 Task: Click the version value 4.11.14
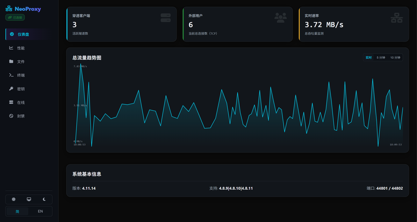(x=89, y=188)
